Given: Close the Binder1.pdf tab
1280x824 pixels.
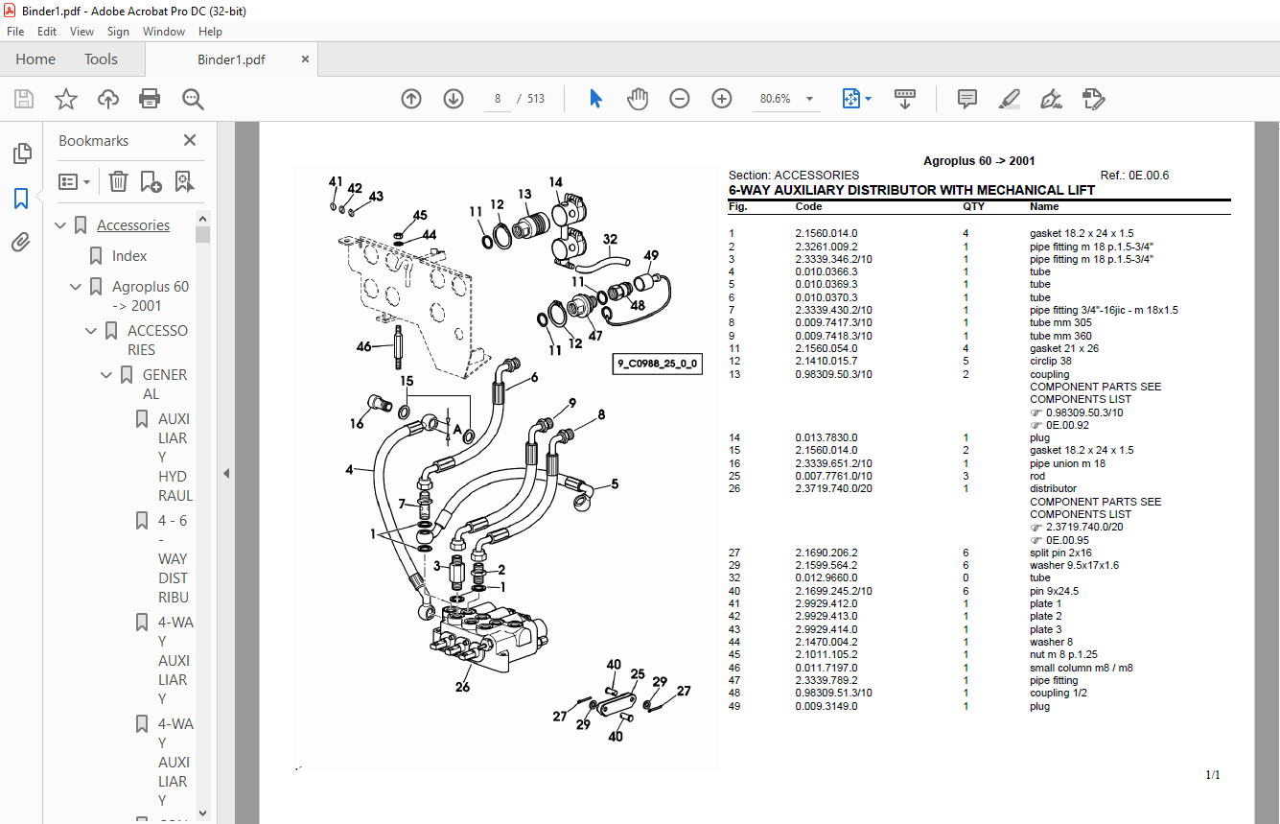Looking at the screenshot, I should [306, 59].
